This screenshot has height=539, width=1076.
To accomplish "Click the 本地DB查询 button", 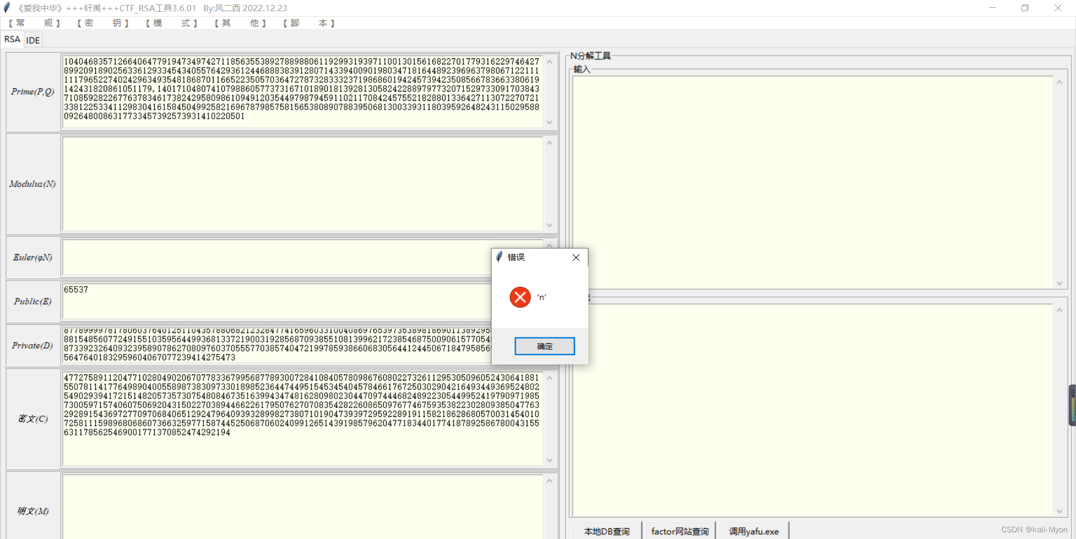I will [606, 531].
